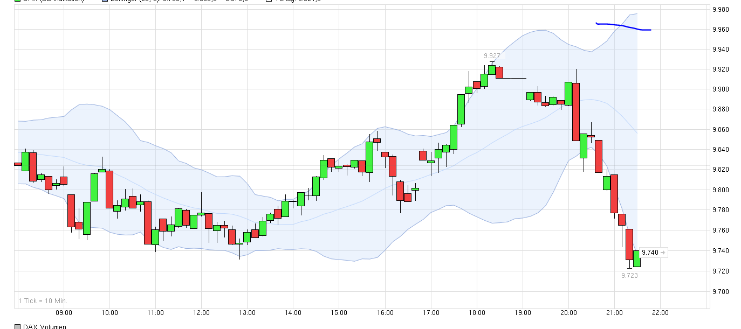
Task: Click the 9.980 price axis label
Action: (x=721, y=10)
